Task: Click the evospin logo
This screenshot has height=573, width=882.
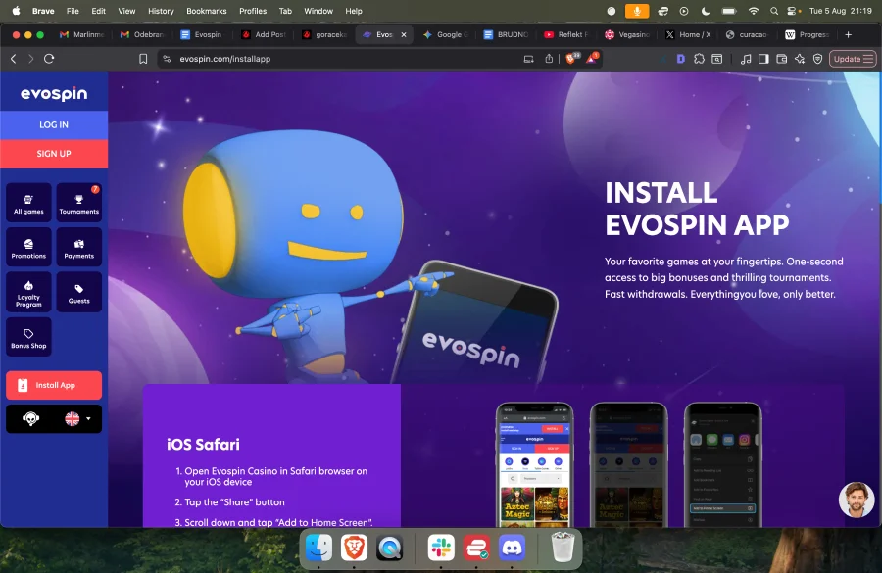Action: click(x=54, y=93)
